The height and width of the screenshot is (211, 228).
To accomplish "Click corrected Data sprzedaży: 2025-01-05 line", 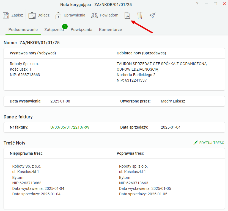I will pyautogui.click(x=143, y=194).
